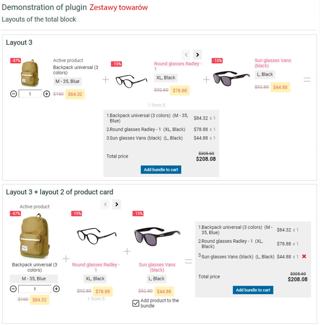Go to previous bundle in second layout
Viewport: 320px width, 325px height.
pyautogui.click(x=105, y=204)
